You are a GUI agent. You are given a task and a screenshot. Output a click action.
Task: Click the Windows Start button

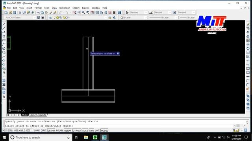(4, 137)
